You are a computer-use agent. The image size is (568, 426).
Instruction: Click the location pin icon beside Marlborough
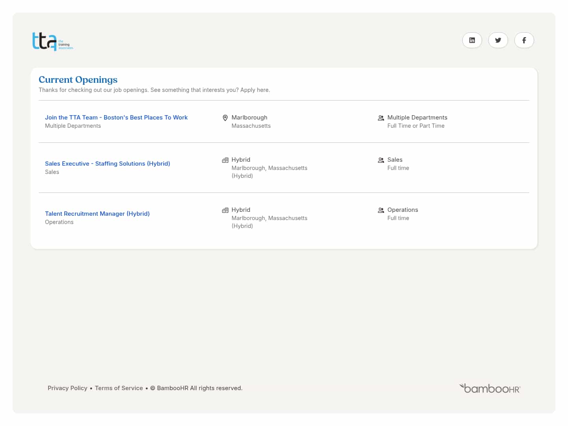click(x=225, y=118)
